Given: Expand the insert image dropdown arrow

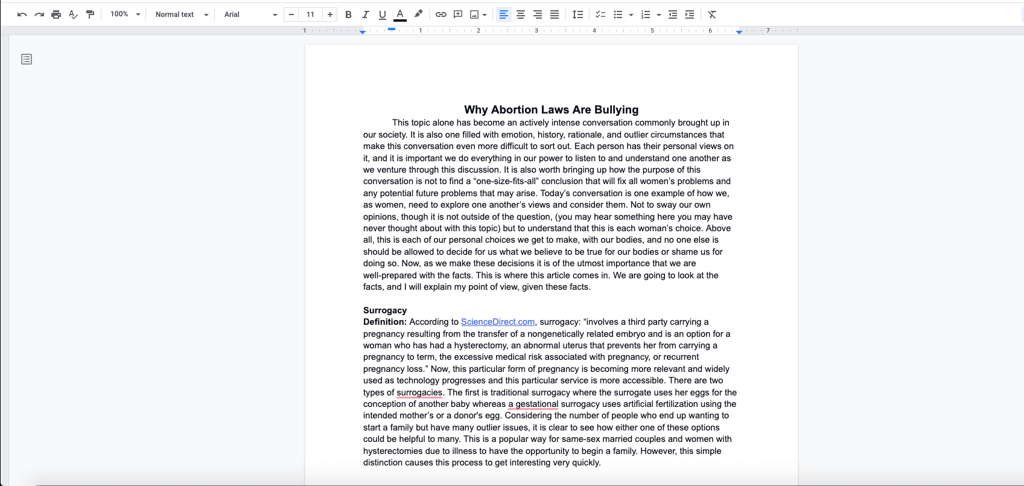Looking at the screenshot, I should (485, 14).
